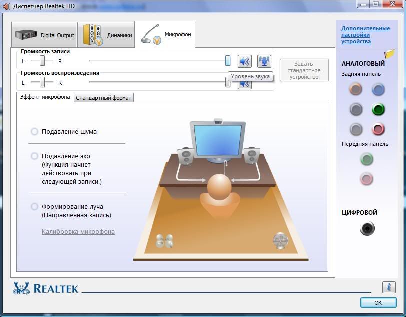Viewport: 406px width, 317px height.
Task: Click playback L/R balance slider
Action: [42, 82]
